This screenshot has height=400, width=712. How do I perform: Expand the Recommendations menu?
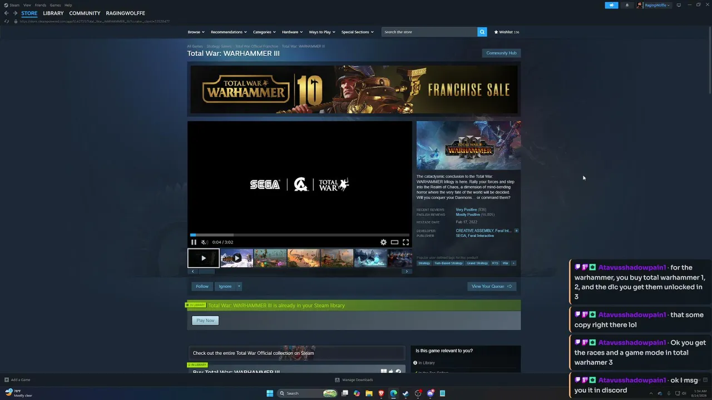229,32
